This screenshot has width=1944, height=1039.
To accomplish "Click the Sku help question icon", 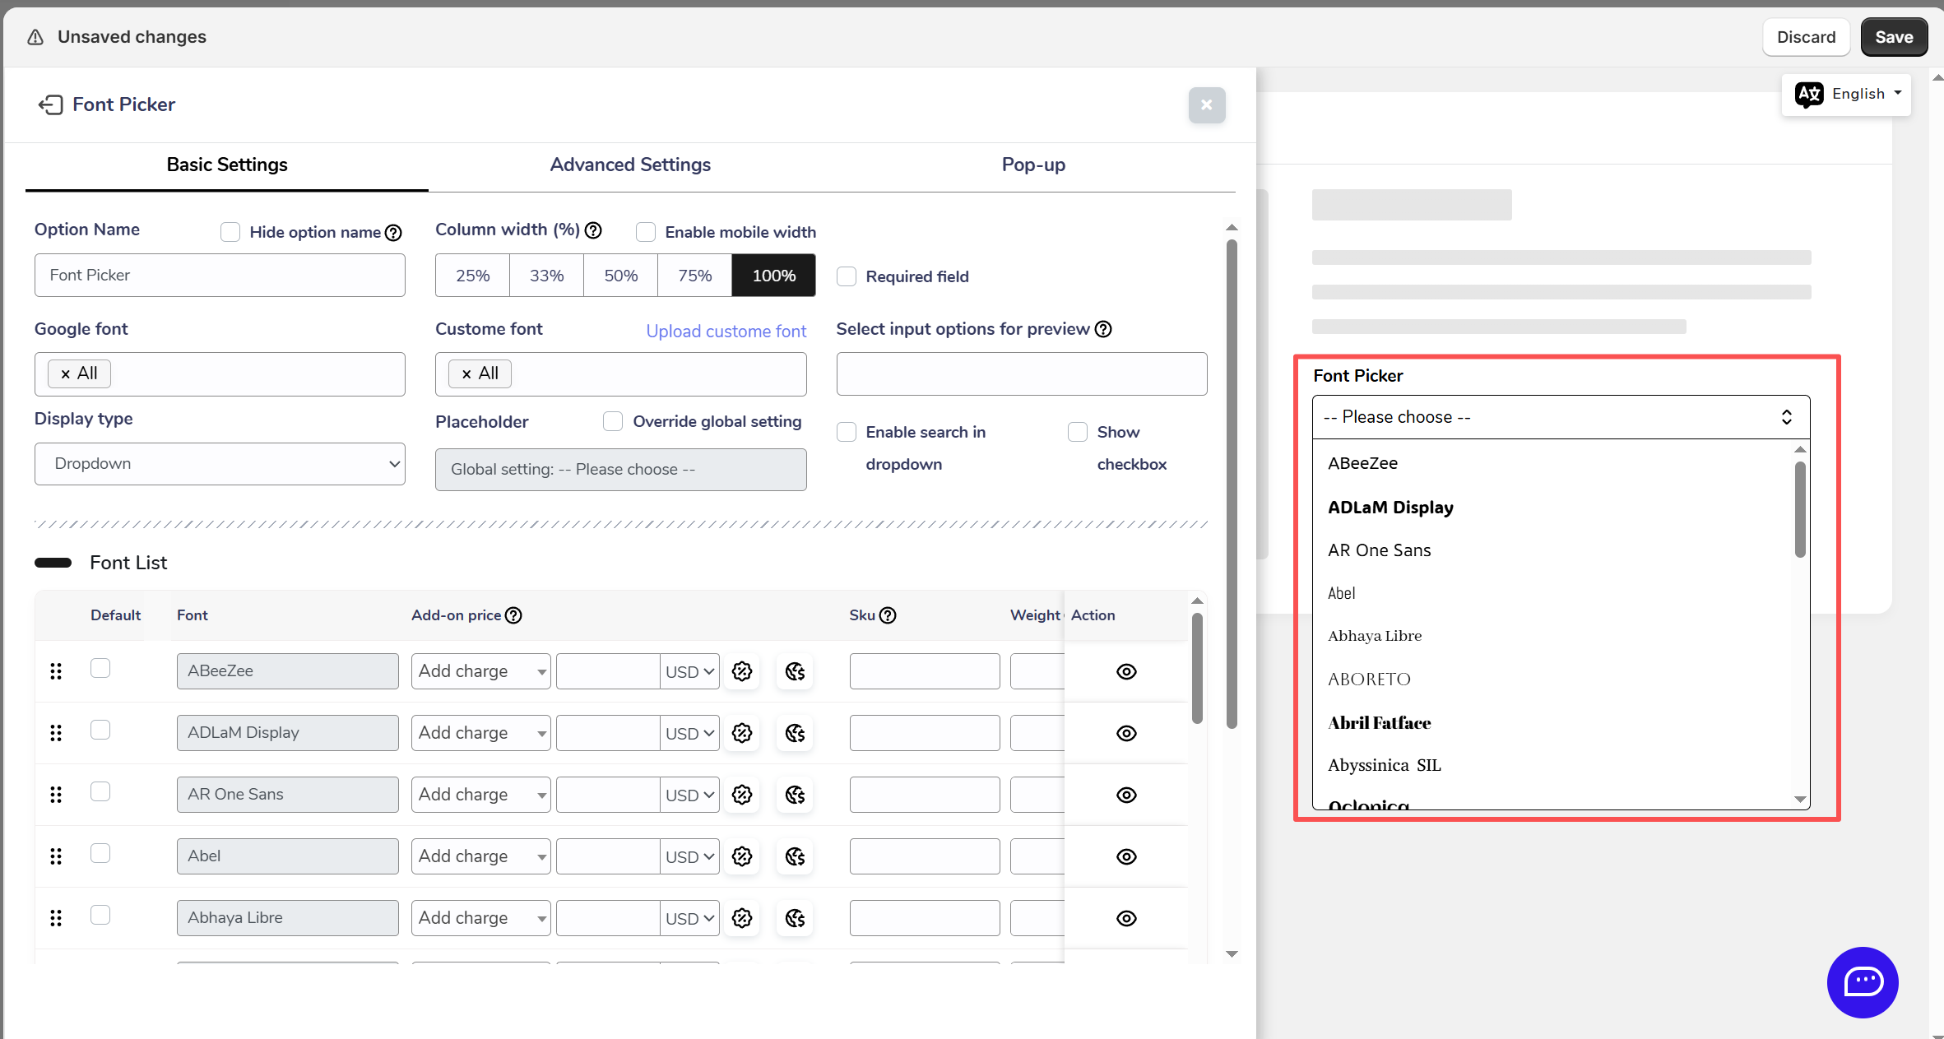I will tap(888, 615).
